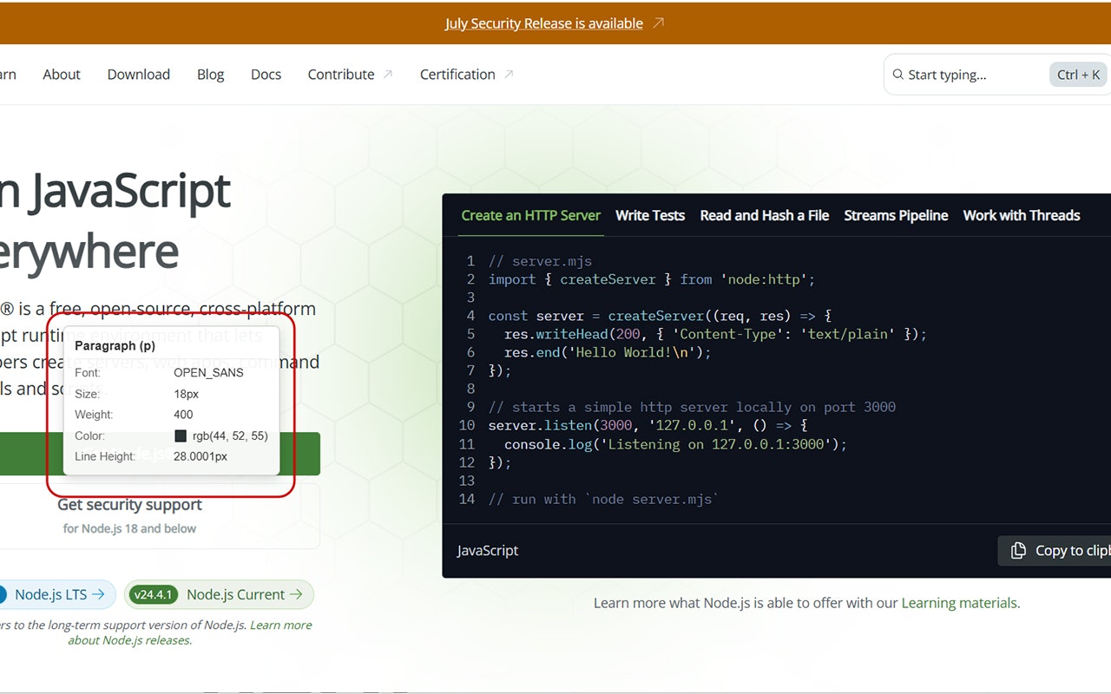Open the Blog section
Screen dimensions: 1111x694
210,75
